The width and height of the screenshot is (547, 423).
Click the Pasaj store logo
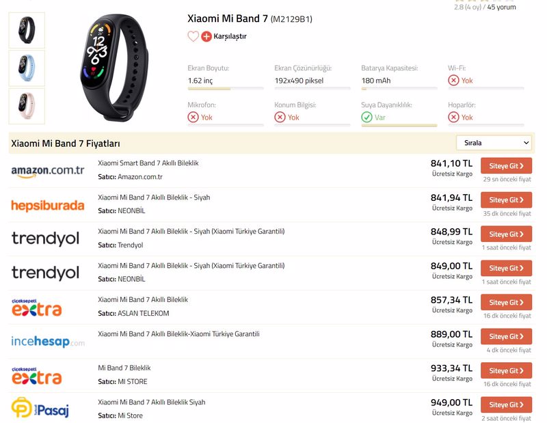(x=40, y=408)
